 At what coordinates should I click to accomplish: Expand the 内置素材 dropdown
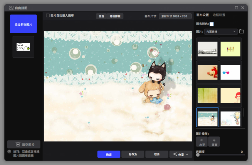221,32
